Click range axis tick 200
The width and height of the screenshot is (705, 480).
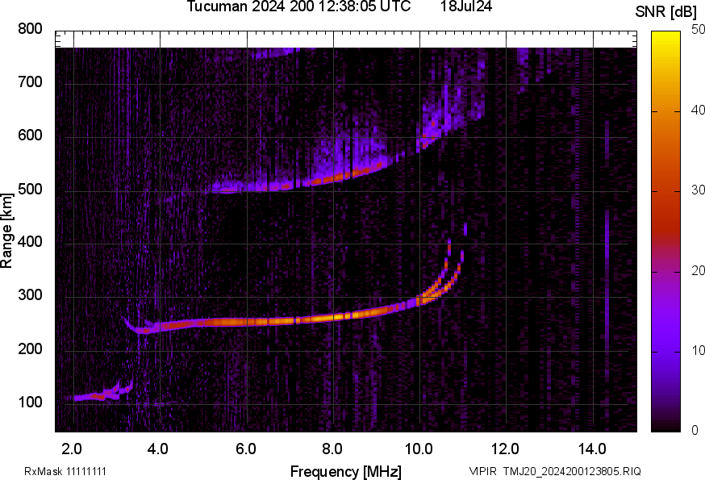(x=30, y=349)
